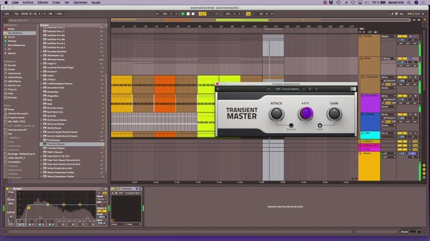Toggle the metronome in the control bar
The image size is (430, 241).
[50, 13]
